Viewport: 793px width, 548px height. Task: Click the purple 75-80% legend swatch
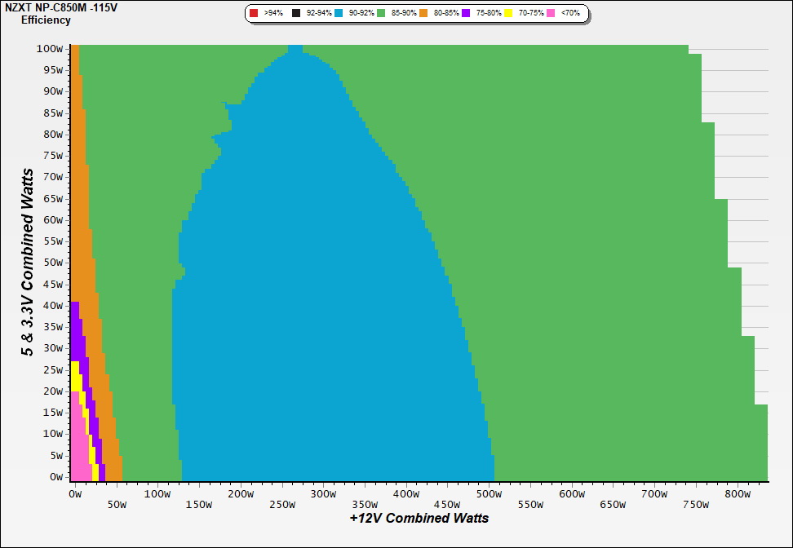(x=467, y=14)
